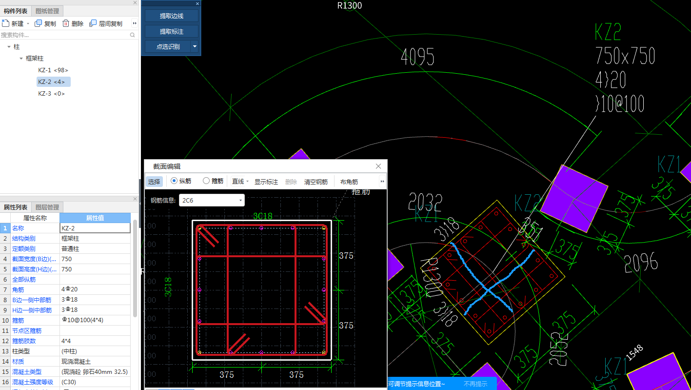This screenshot has height=390, width=691.
Task: Click the 删除 trash icon in component list
Action: click(65, 23)
